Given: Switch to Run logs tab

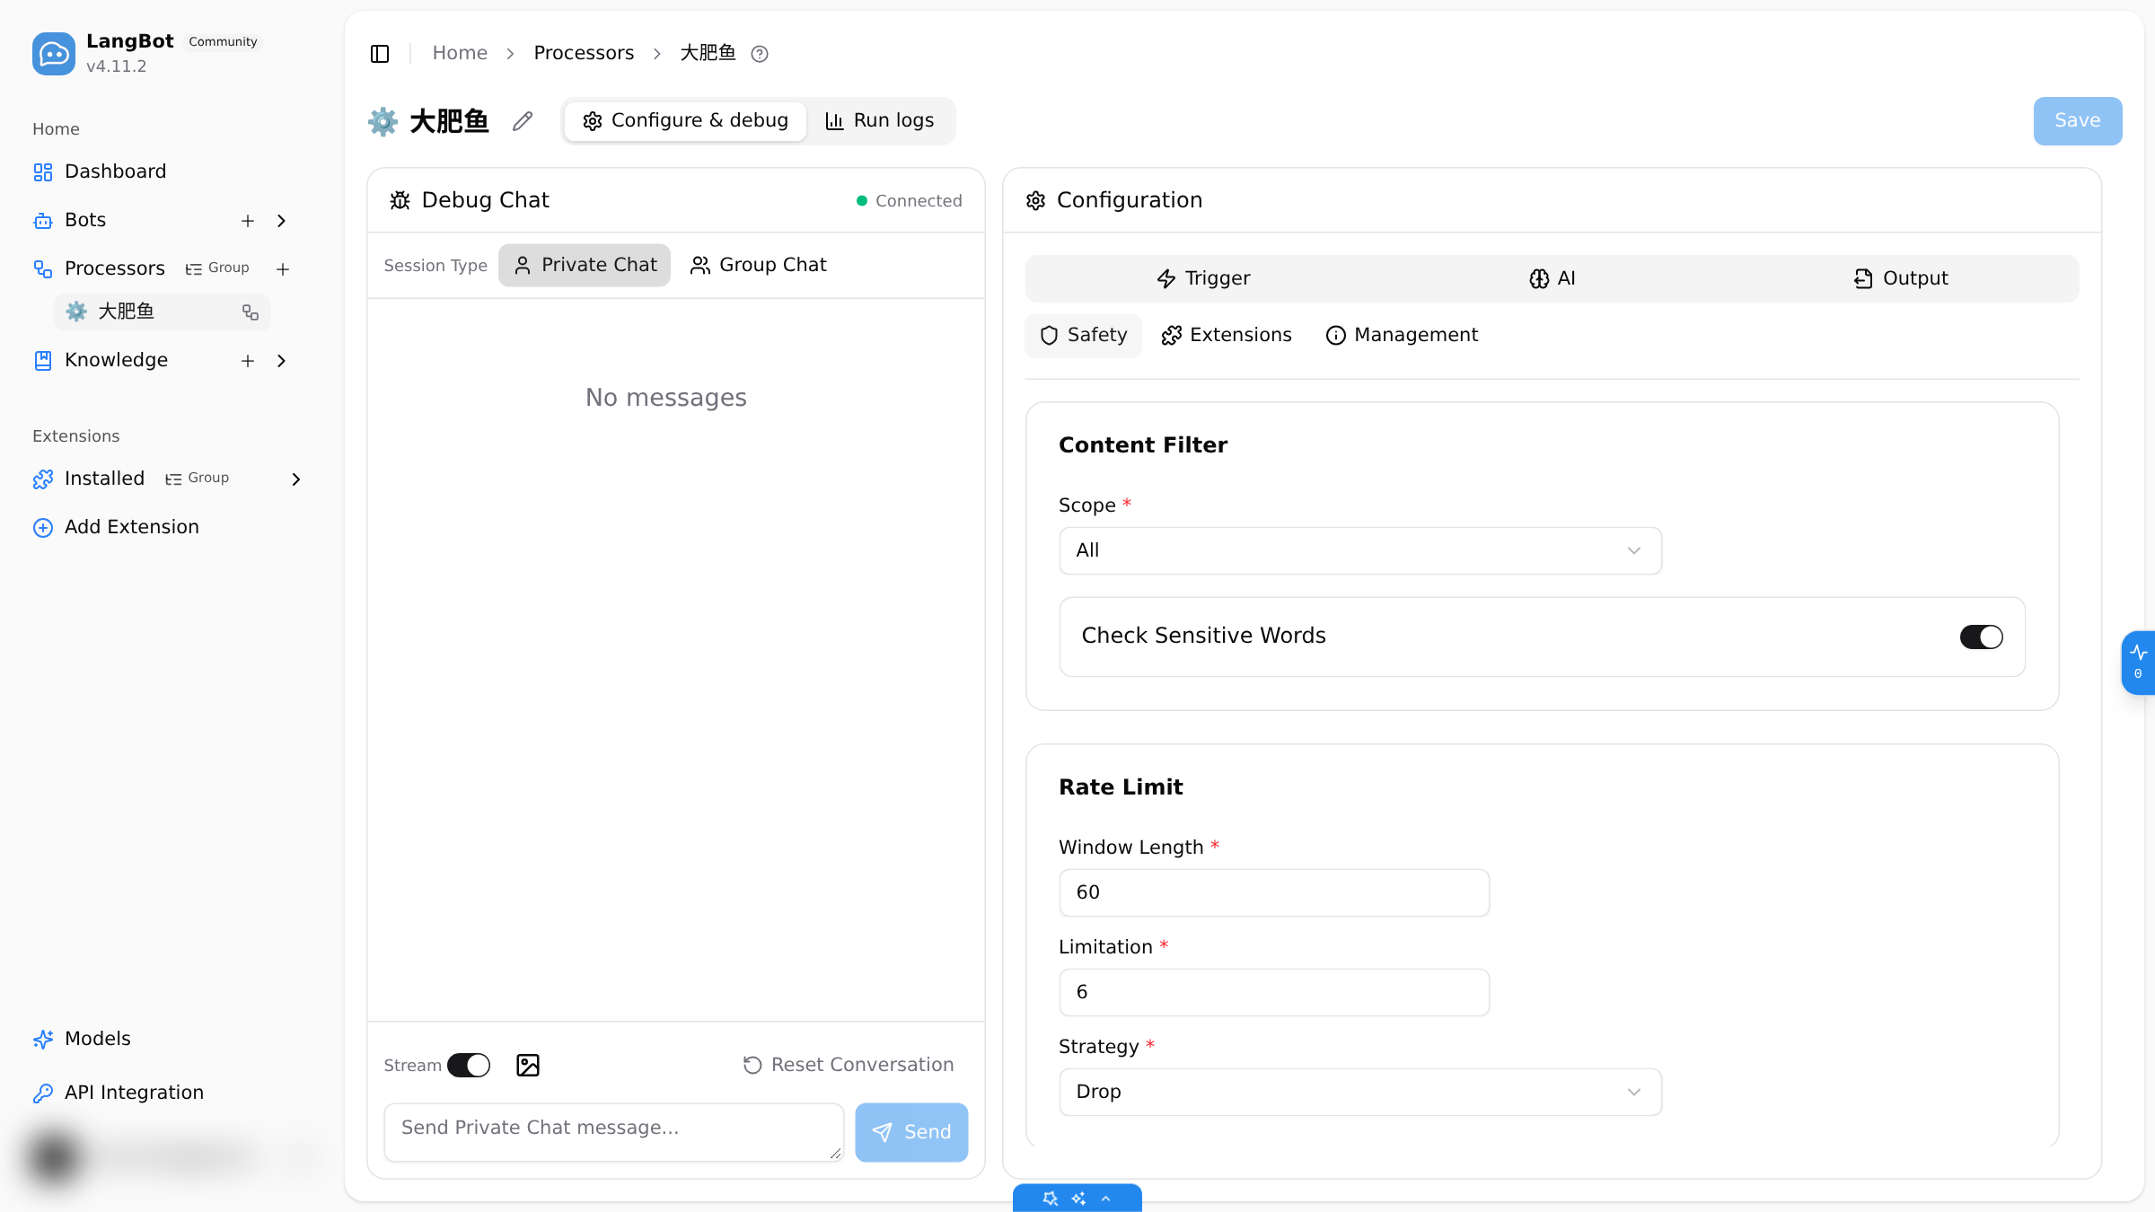Looking at the screenshot, I should click(880, 121).
